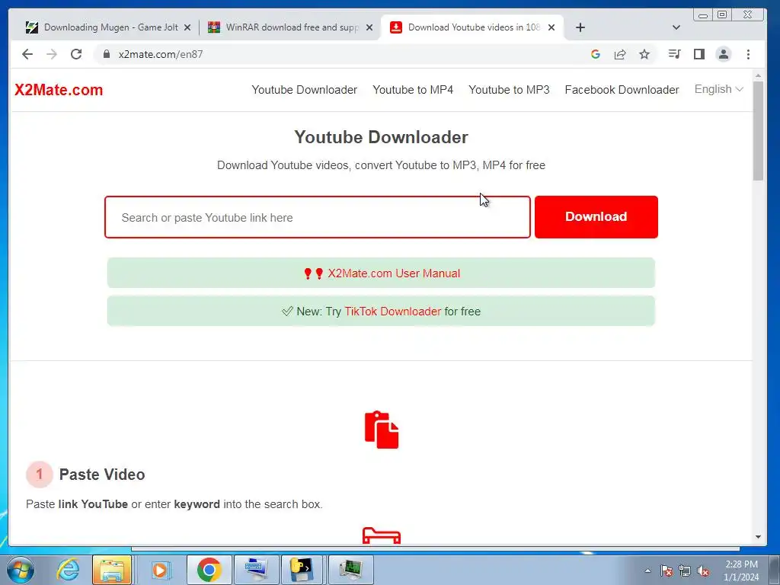
Task: Click the Paste Video heading
Action: 102,475
